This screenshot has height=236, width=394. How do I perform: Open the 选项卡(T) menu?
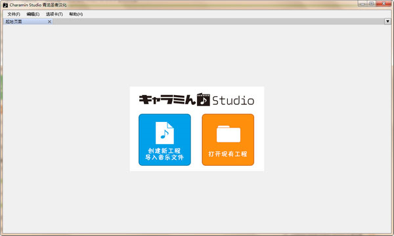click(55, 14)
